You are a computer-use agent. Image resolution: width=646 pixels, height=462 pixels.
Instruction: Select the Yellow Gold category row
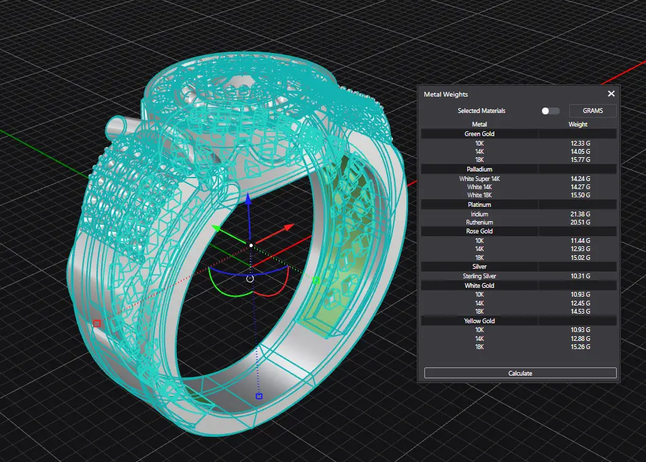coord(519,320)
